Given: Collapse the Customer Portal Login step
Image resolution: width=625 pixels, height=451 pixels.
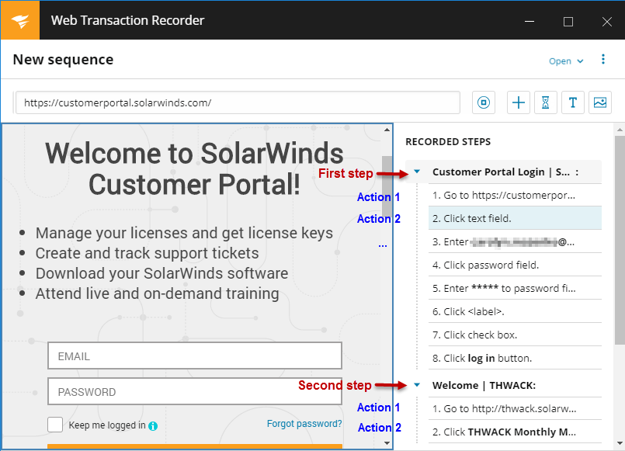Looking at the screenshot, I should [x=417, y=172].
